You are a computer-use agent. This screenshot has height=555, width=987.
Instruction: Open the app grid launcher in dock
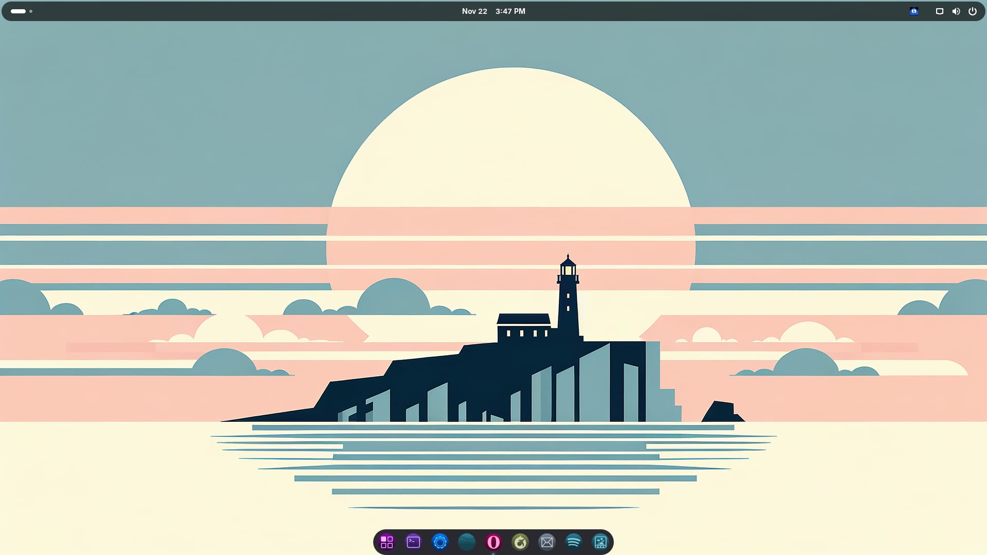[x=387, y=542]
